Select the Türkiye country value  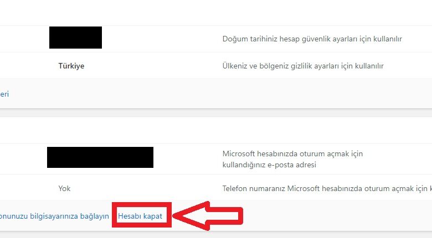click(x=71, y=66)
